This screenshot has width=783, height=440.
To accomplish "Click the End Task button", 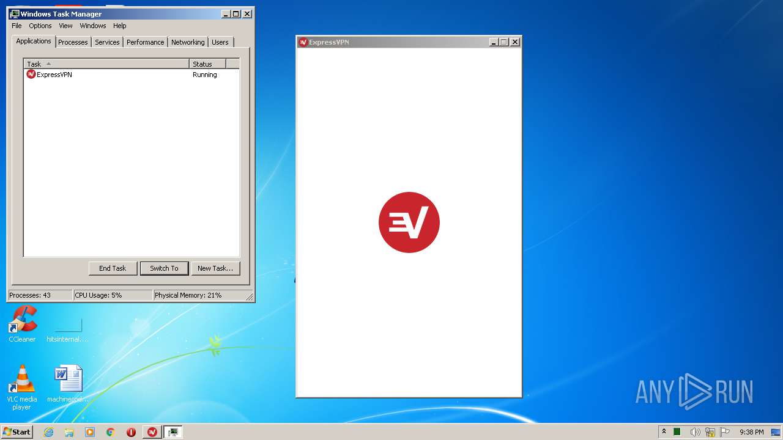I will tap(113, 268).
